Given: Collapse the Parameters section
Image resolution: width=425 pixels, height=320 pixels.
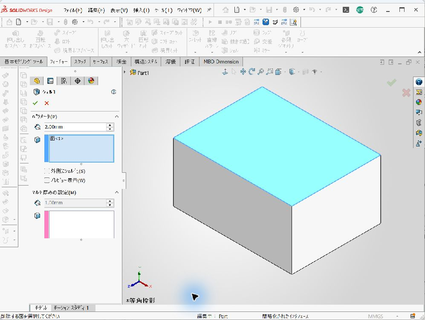Looking at the screenshot, I should point(117,117).
